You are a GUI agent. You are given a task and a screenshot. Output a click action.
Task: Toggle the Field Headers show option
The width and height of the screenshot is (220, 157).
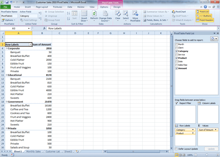(x=205, y=20)
